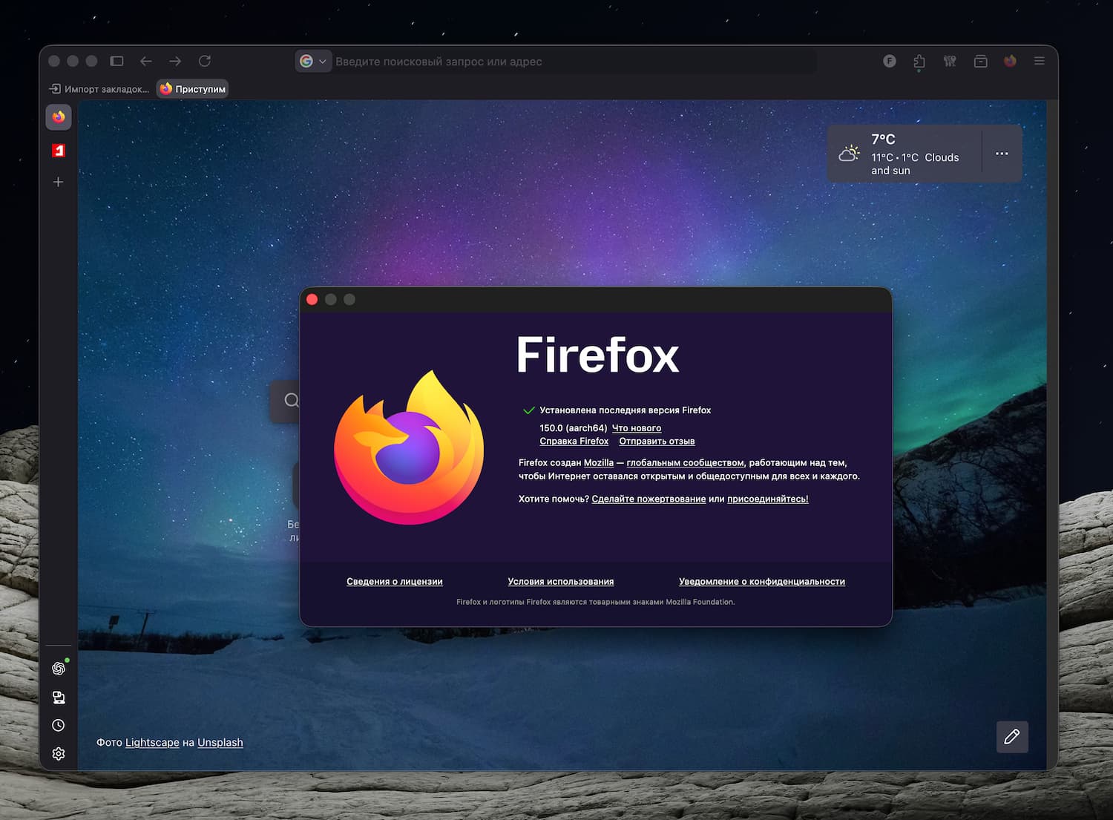Open sidebar settings gear

point(59,753)
